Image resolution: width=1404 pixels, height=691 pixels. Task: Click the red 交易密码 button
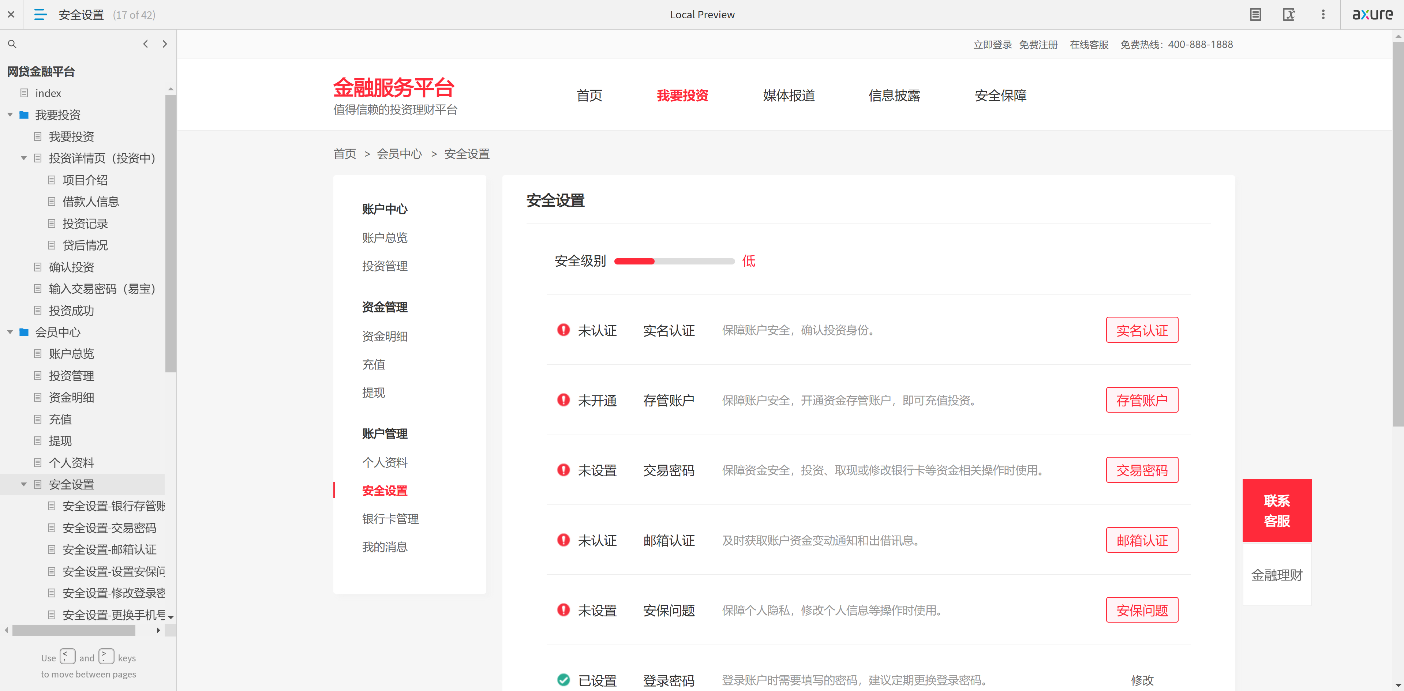click(1142, 470)
